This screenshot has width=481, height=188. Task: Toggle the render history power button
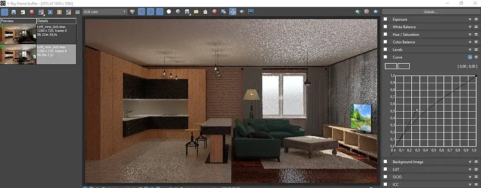pos(4,12)
